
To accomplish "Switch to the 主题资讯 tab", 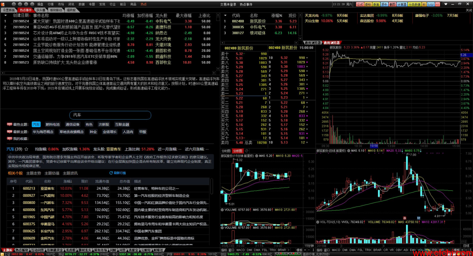I will pyautogui.click(x=70, y=173).
